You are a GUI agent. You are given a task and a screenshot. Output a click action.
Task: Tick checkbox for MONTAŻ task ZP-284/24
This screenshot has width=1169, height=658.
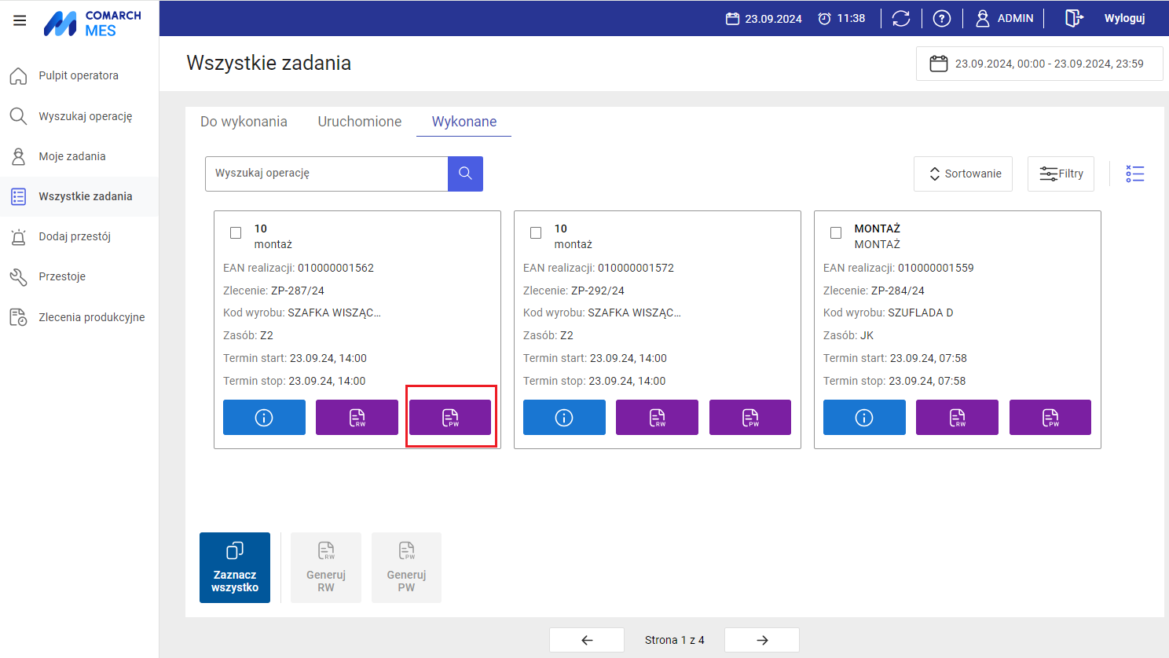tap(836, 232)
